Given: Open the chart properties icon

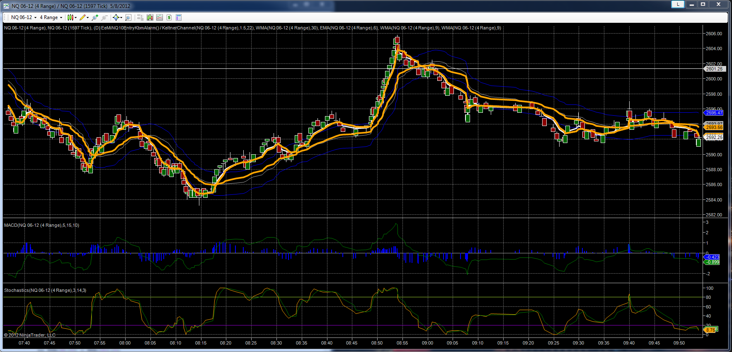Looking at the screenshot, I should 179,17.
